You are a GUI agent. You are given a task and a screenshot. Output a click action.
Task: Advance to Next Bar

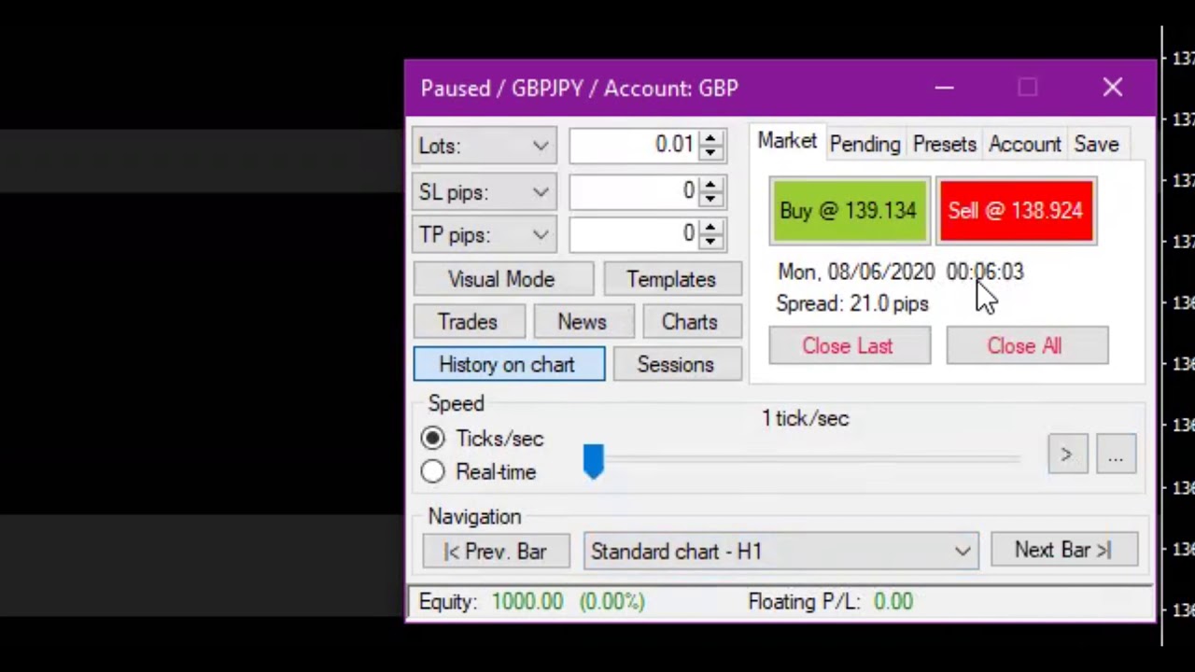click(x=1063, y=550)
